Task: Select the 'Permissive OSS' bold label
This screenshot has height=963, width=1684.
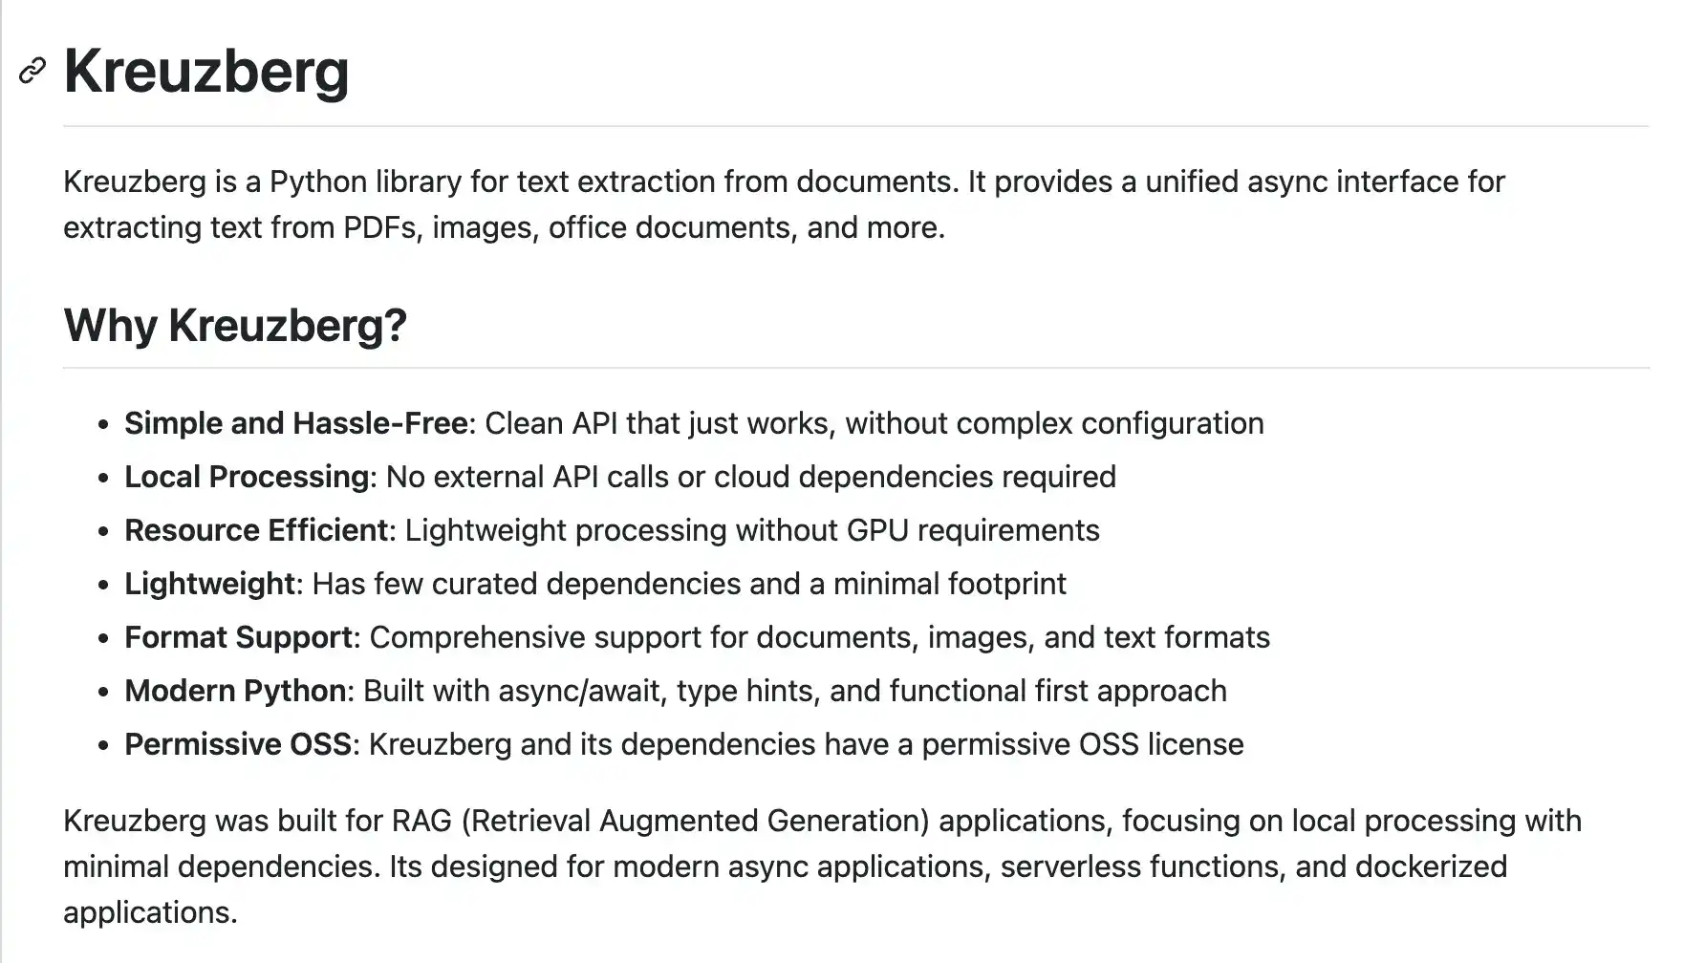Action: 238,744
